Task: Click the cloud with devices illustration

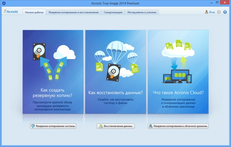Action: click(178, 61)
